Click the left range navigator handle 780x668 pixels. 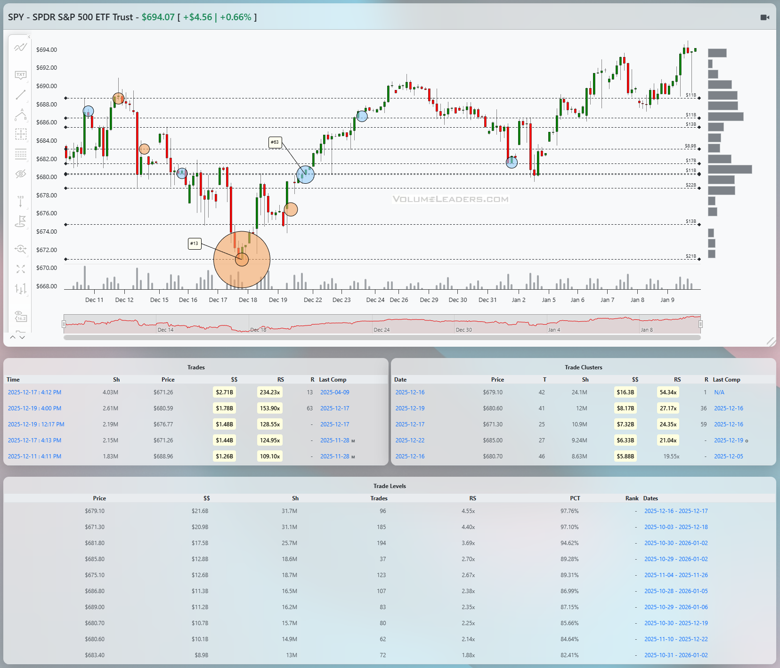pos(64,324)
